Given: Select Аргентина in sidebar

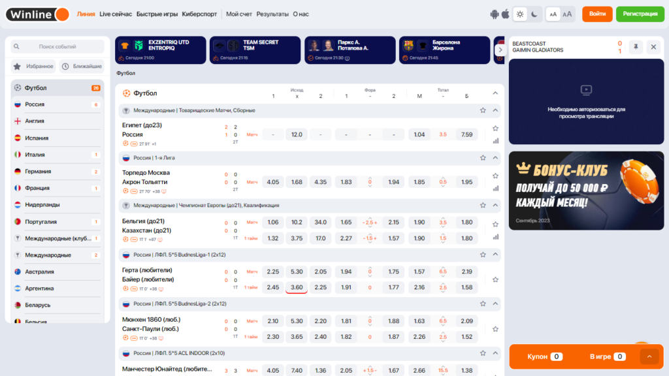Looking at the screenshot, I should point(57,288).
